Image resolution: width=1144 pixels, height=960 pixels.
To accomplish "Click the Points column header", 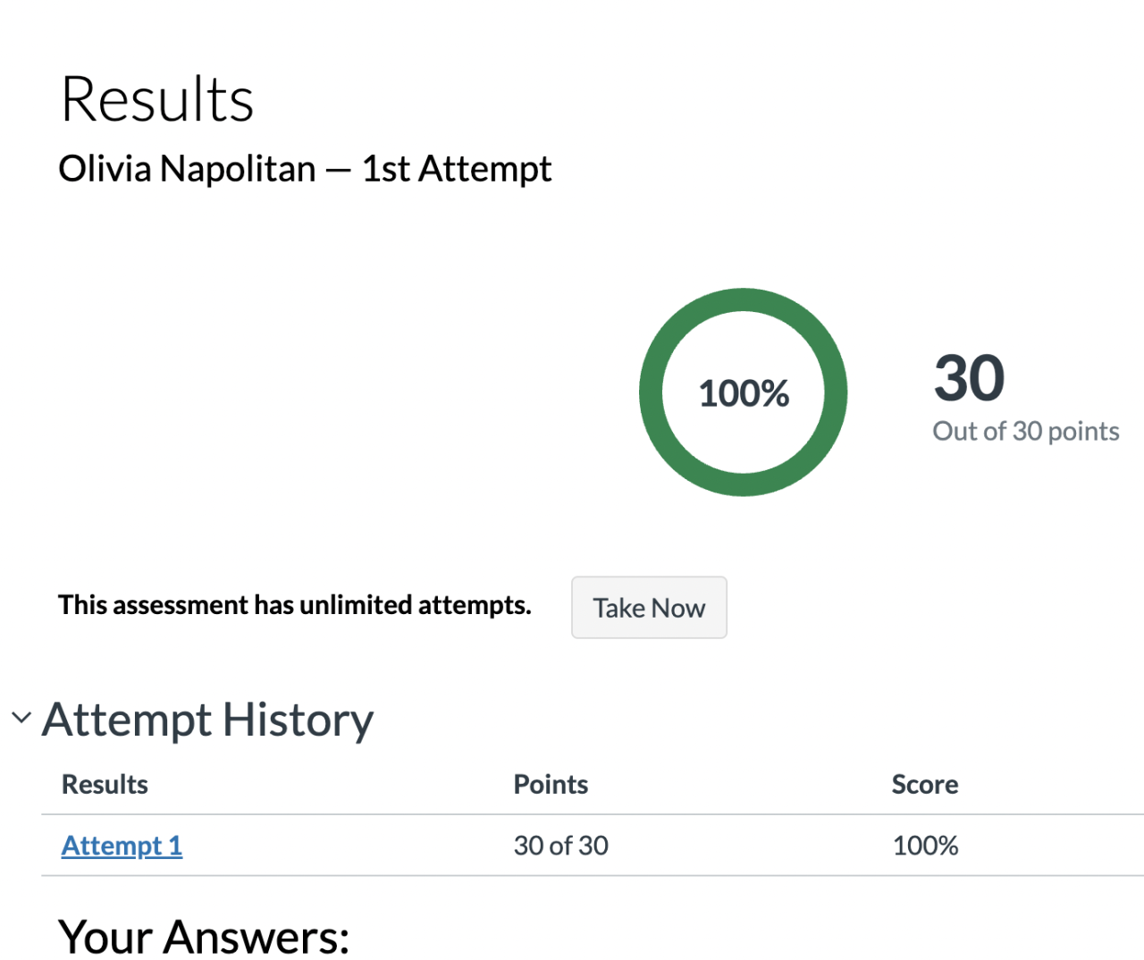I will (551, 784).
